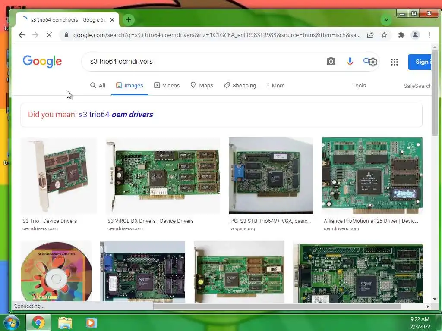Open the Windows Start menu
442x331 pixels.
(x=12, y=322)
